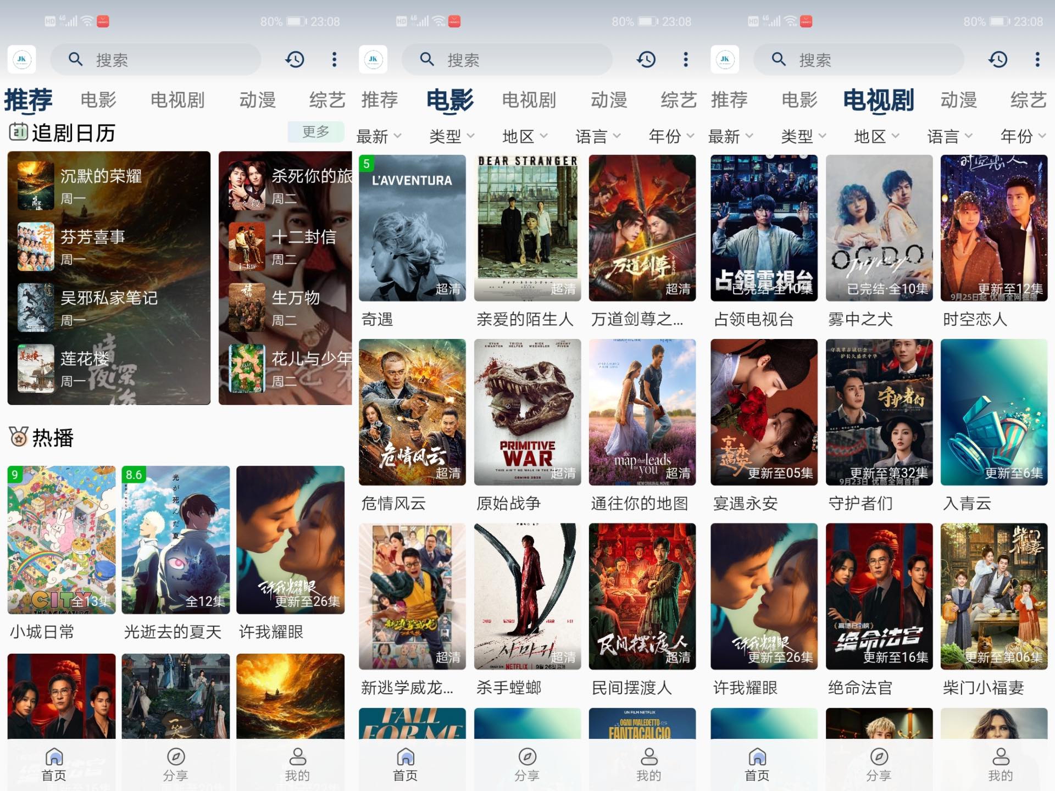Open My profile icon in movie panel
The height and width of the screenshot is (791, 1055).
click(649, 757)
